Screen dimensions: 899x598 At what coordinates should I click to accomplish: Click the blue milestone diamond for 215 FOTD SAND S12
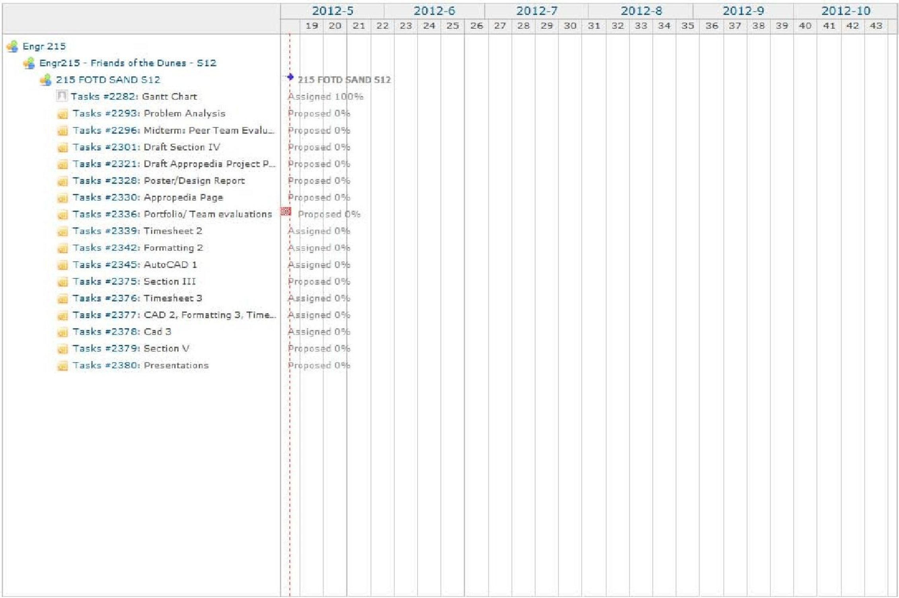coord(291,77)
